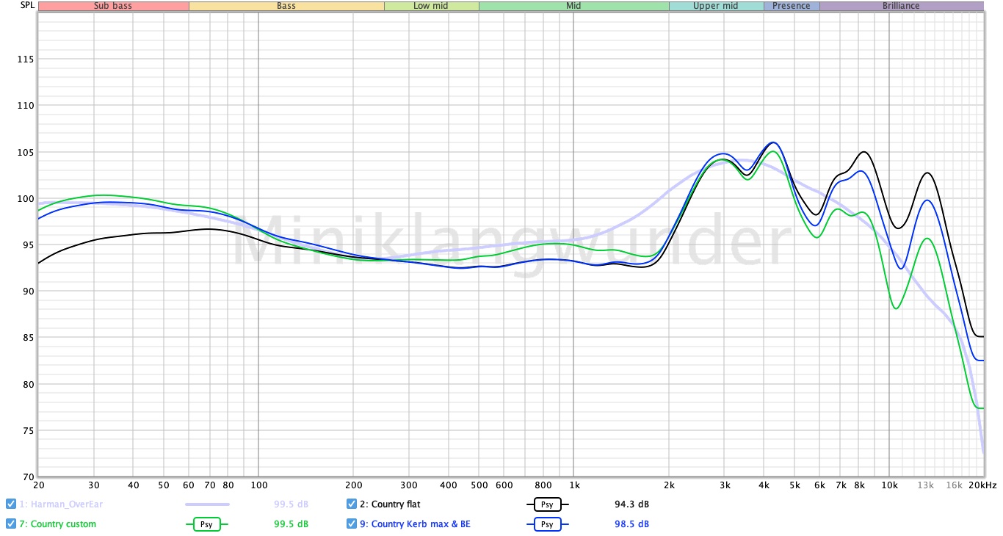
Task: Click the 94.3 dB value for Country flat
Action: click(x=631, y=504)
